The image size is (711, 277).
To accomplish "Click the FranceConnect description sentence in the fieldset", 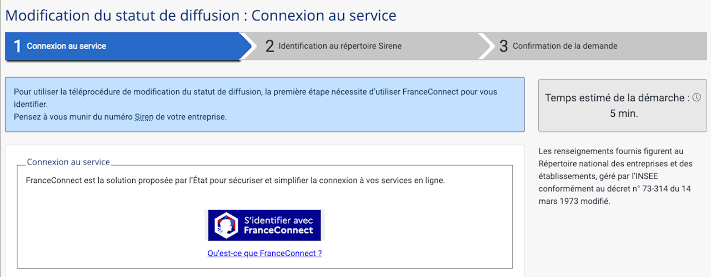I will pos(235,181).
